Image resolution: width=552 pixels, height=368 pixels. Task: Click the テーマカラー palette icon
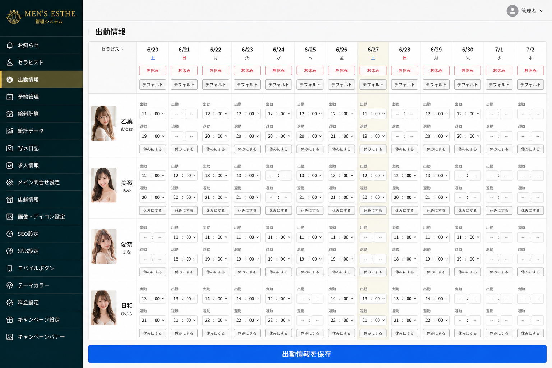tap(10, 285)
